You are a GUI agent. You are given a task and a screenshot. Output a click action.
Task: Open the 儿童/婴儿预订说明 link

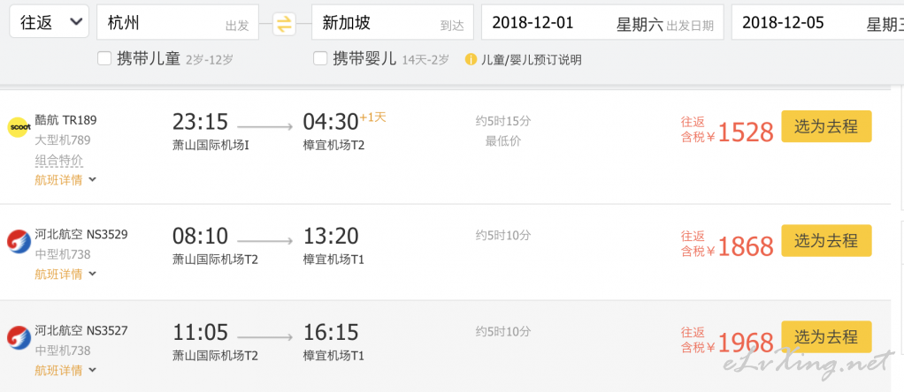tap(532, 59)
